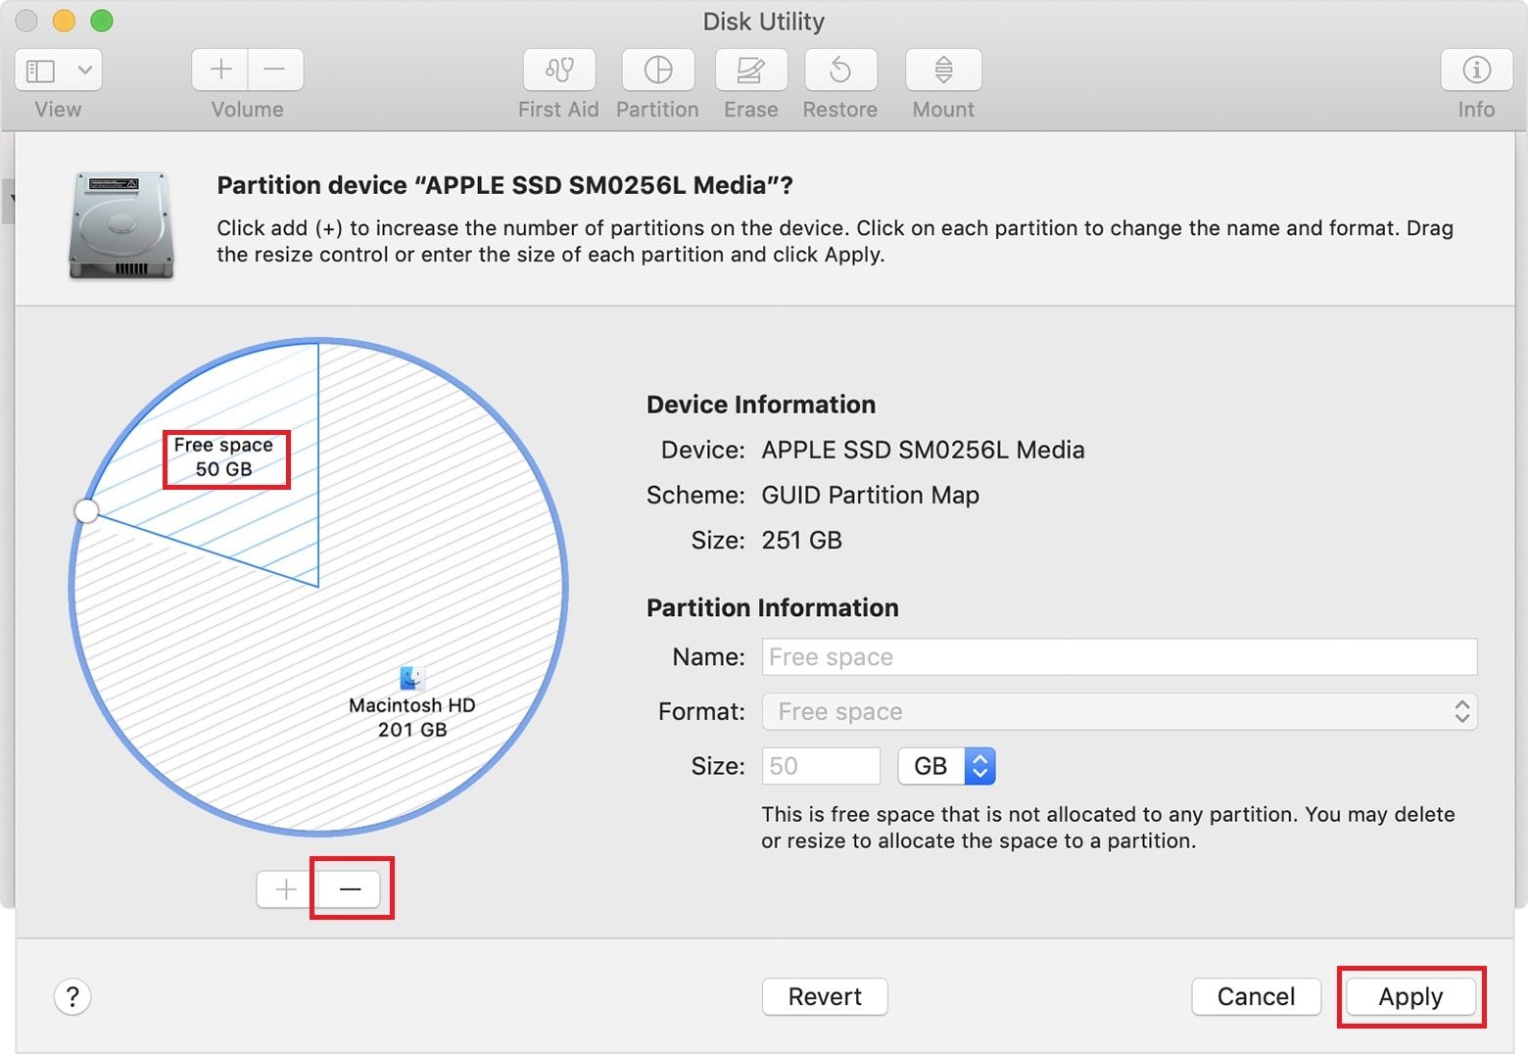Image resolution: width=1528 pixels, height=1054 pixels.
Task: Select the Free space 50 GB slice
Action: pos(224,457)
